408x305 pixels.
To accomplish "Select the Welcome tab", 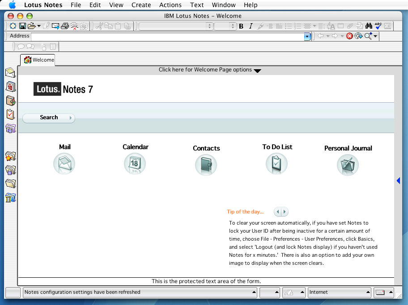I will pyautogui.click(x=38, y=60).
